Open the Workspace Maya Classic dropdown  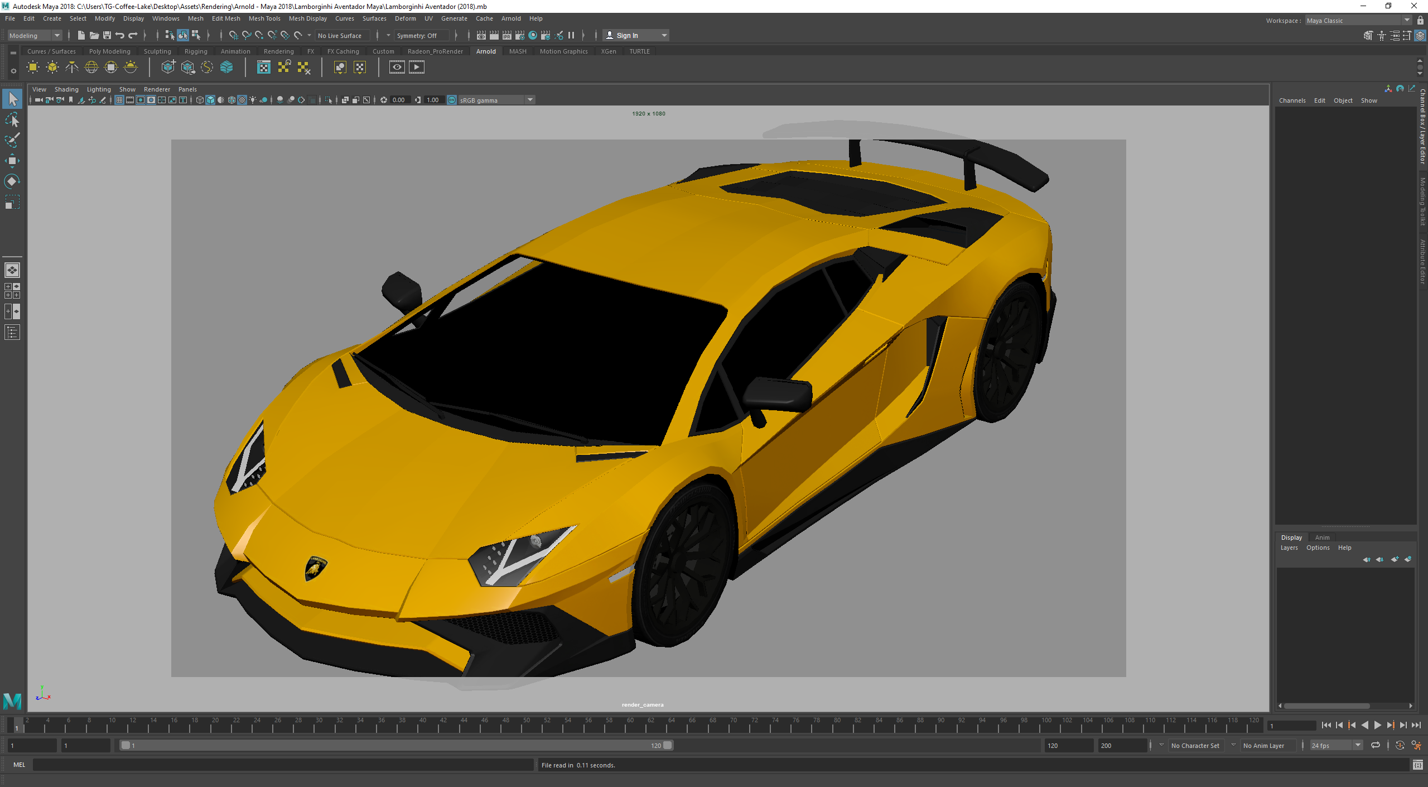tap(1358, 21)
